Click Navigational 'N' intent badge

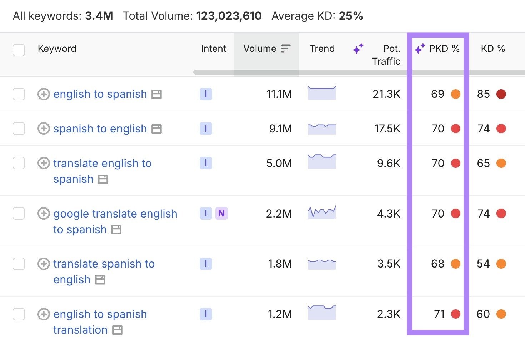(221, 214)
